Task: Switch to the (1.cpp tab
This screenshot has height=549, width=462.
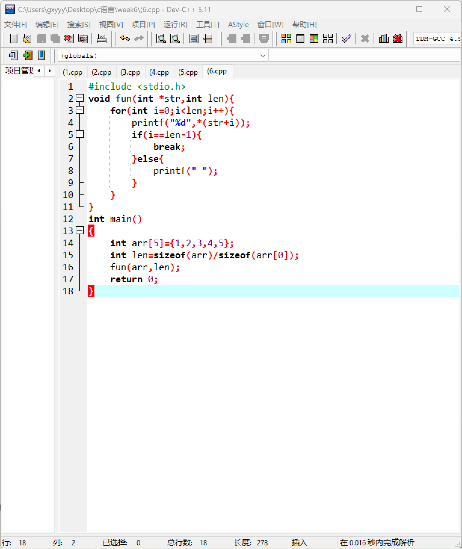Action: point(72,72)
